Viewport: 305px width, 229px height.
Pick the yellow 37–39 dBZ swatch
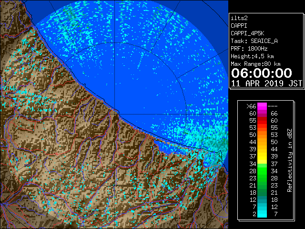coord(262,156)
